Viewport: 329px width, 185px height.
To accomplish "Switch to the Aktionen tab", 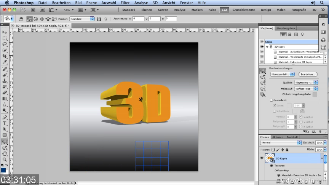I will (x=278, y=137).
